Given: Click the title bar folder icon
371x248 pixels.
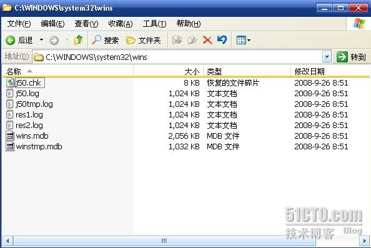Looking at the screenshot, I should 7,8.
